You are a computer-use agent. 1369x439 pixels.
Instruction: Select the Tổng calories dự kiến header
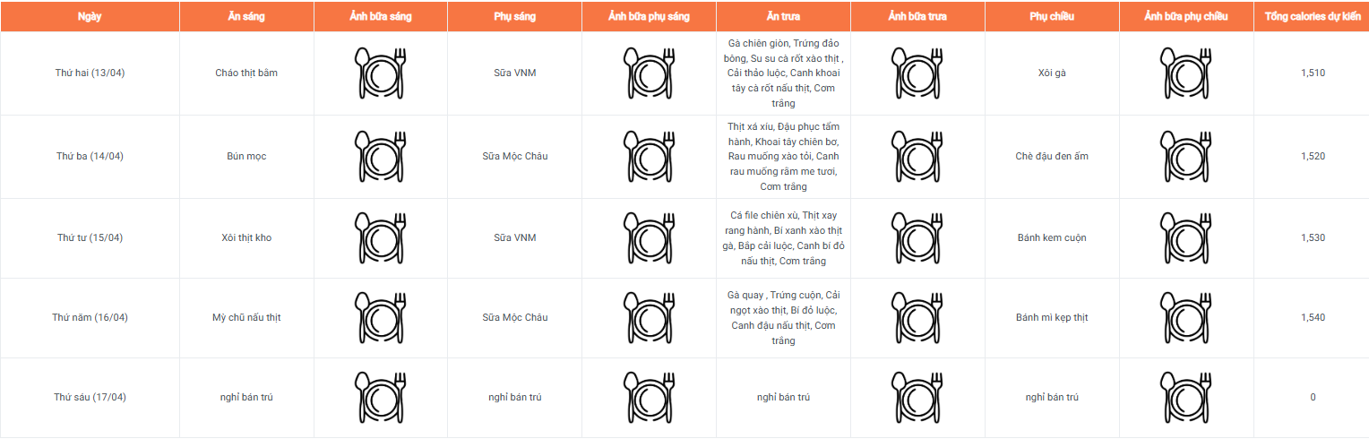[x=1312, y=17]
